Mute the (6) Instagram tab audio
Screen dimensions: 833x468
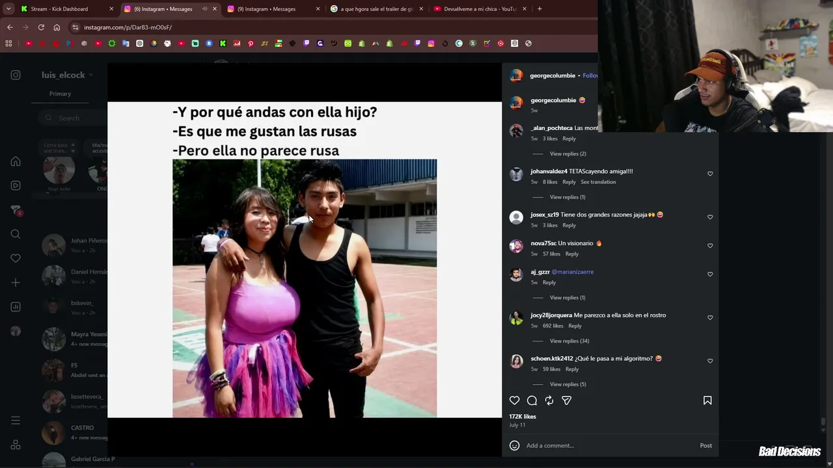(204, 9)
